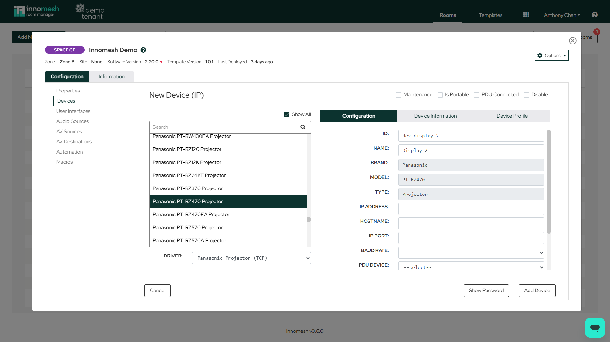Switch to the Information tab
This screenshot has height=342, width=610.
(111, 77)
